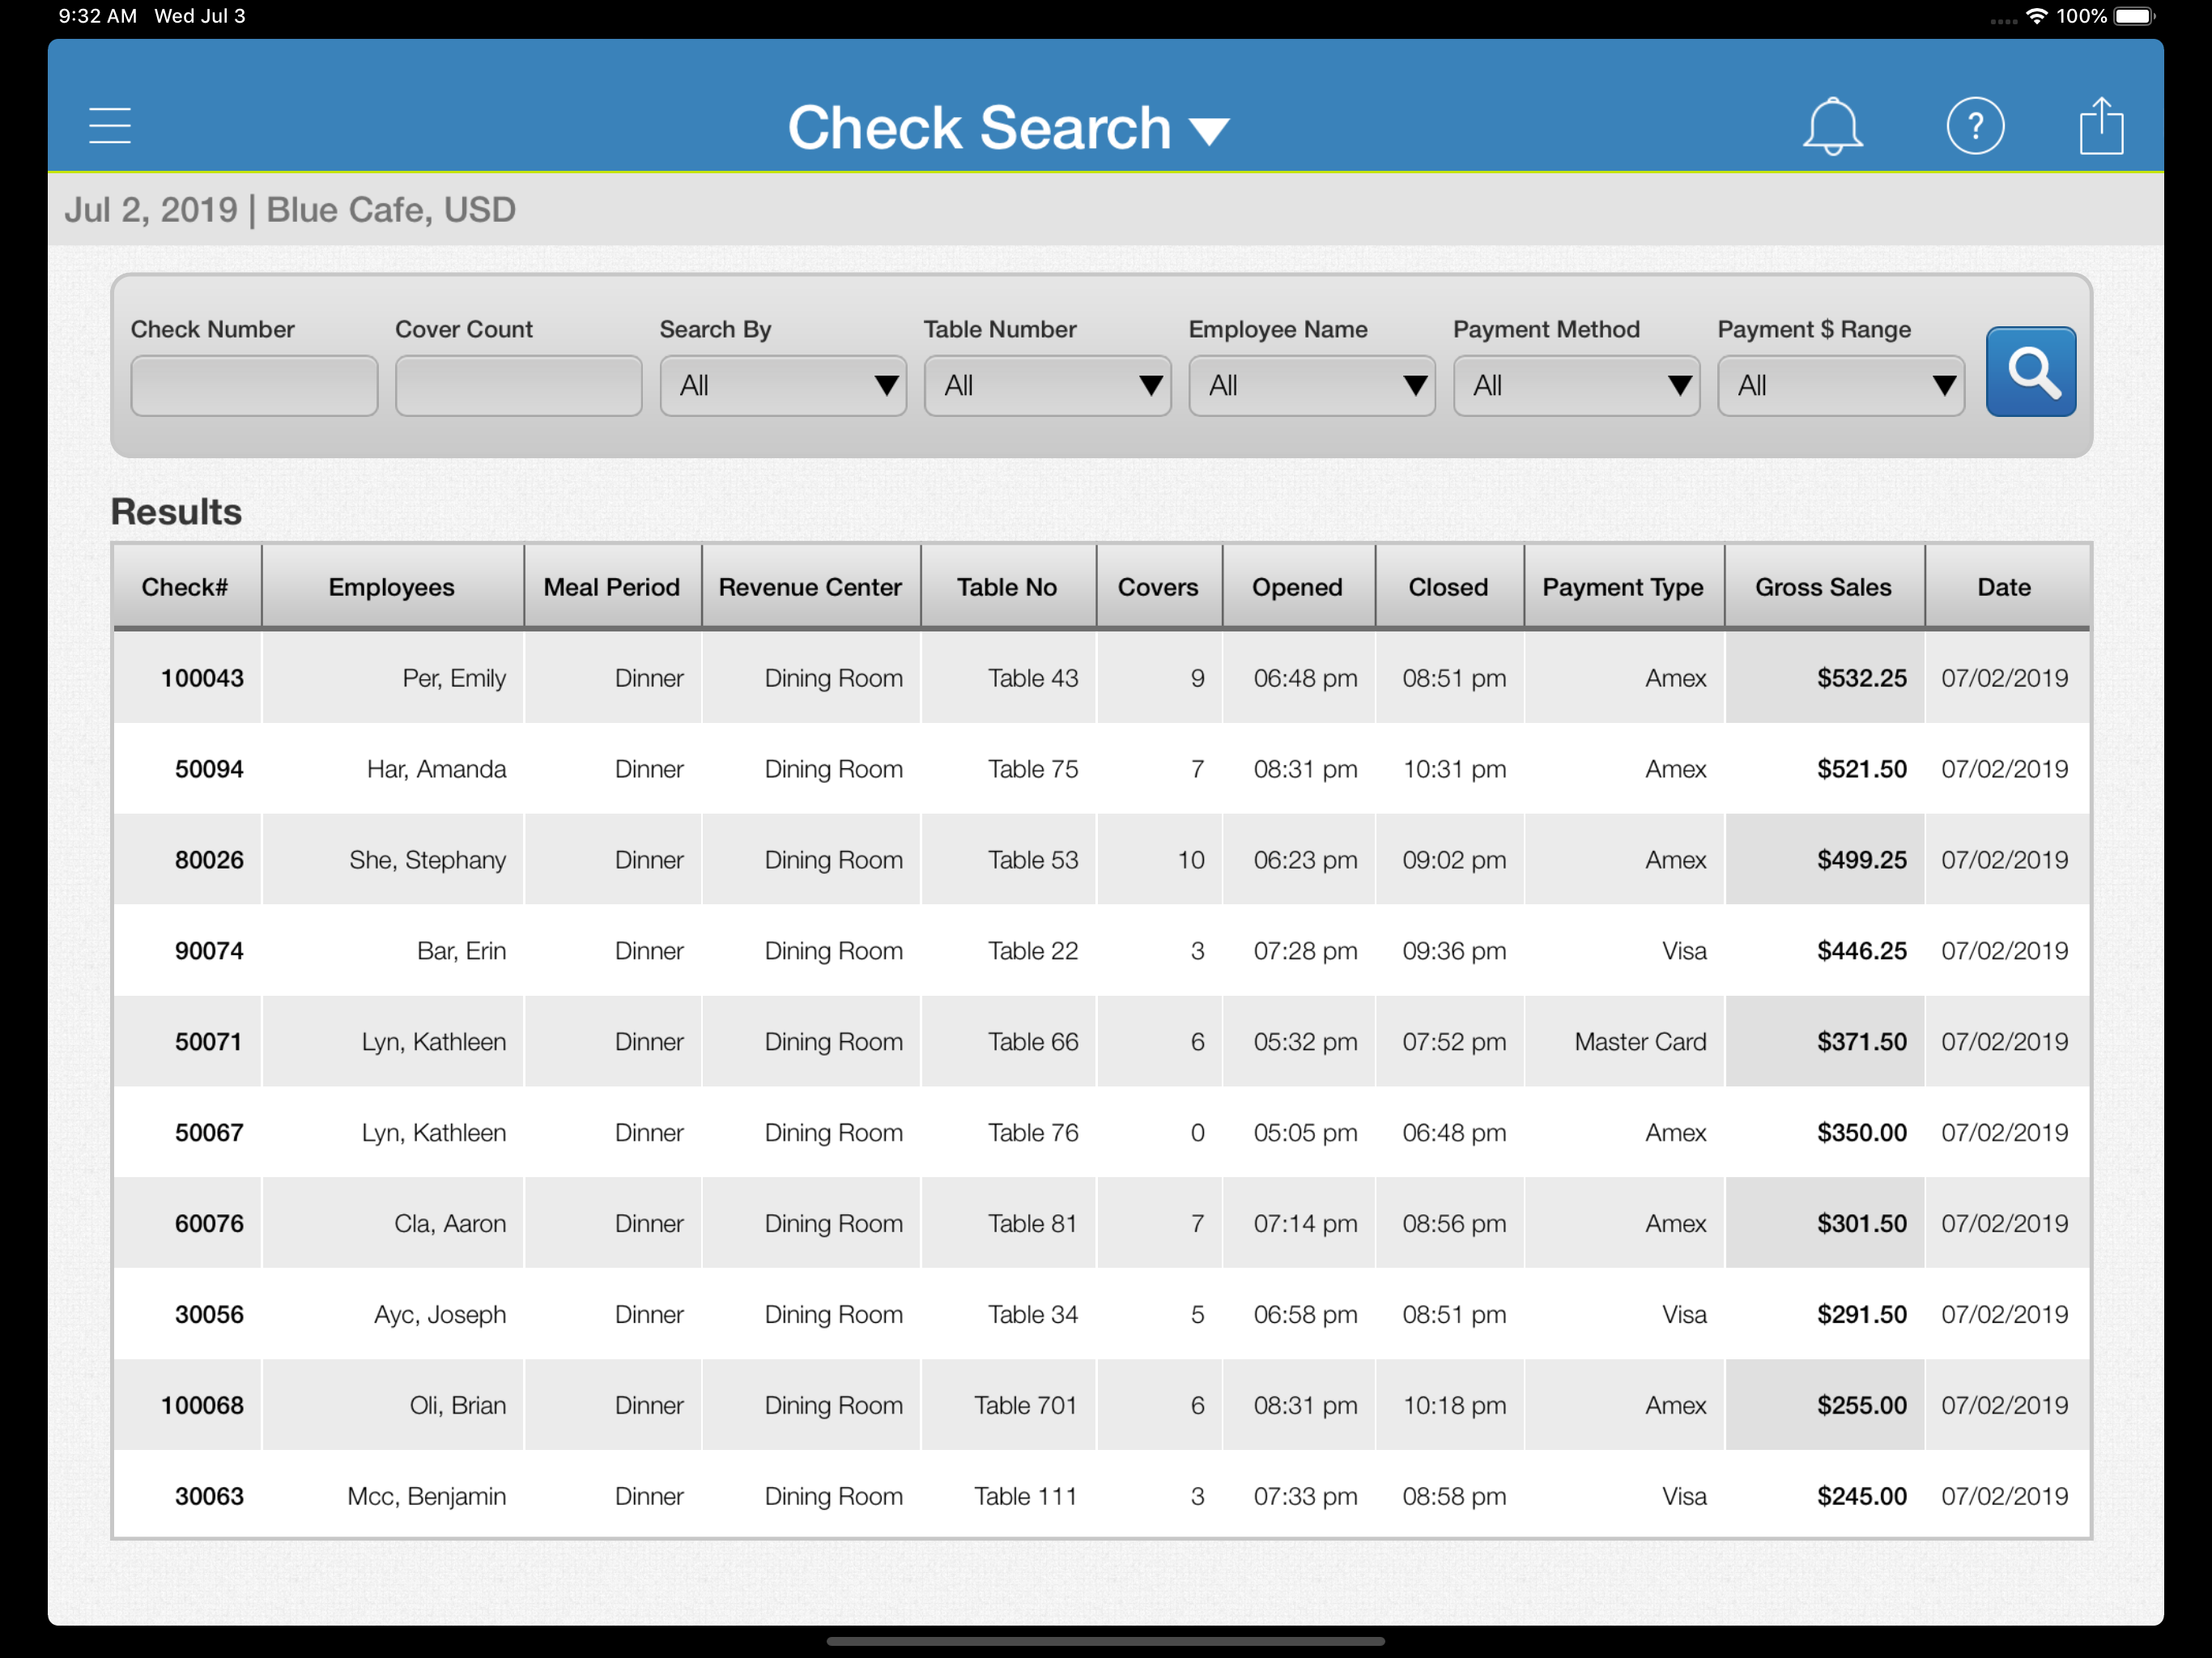The height and width of the screenshot is (1658, 2212).
Task: Sort by the Opened column header
Action: pos(1298,587)
